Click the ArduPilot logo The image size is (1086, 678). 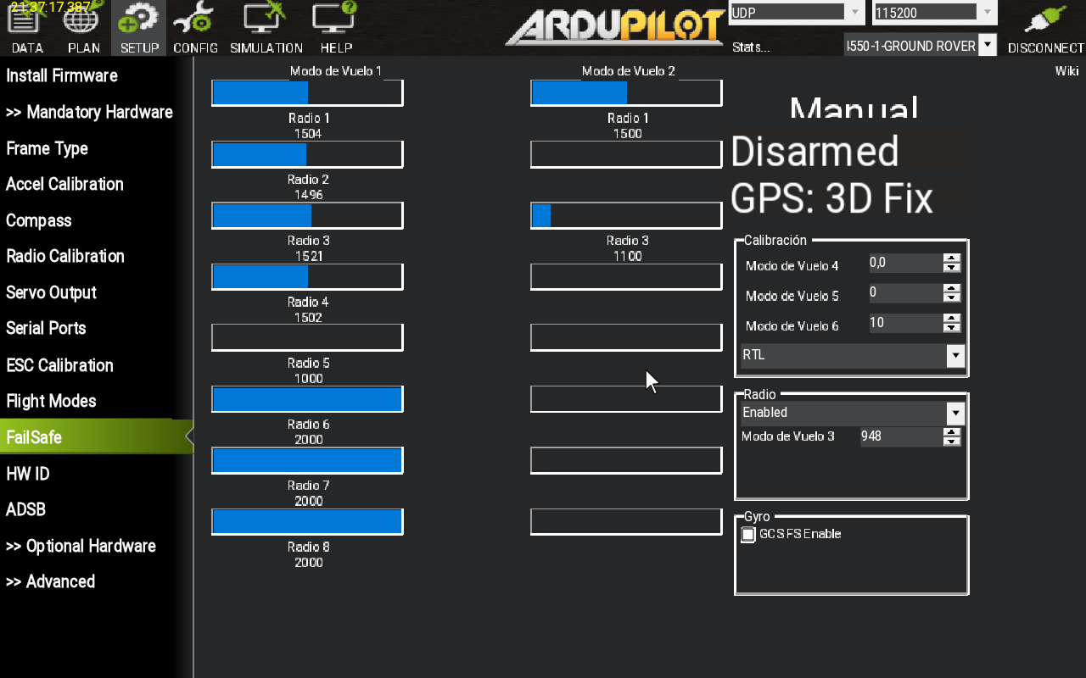615,27
